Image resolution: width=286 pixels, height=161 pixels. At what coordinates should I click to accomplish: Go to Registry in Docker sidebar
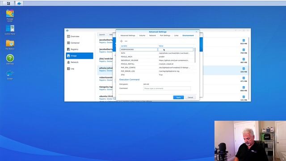pyautogui.click(x=80, y=49)
